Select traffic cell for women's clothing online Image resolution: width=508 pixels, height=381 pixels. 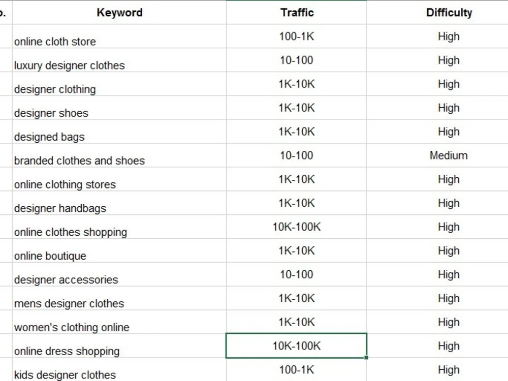[x=297, y=322]
